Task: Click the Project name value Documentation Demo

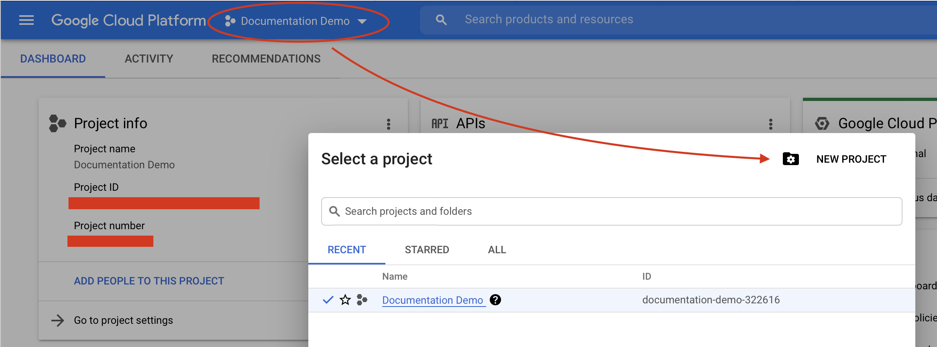Action: [x=124, y=165]
